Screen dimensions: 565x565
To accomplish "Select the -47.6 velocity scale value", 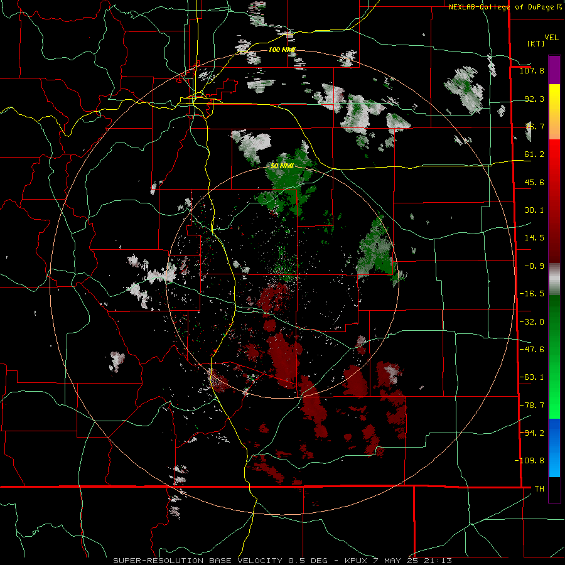I will click(x=532, y=350).
